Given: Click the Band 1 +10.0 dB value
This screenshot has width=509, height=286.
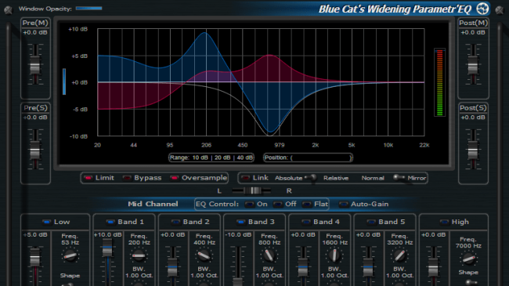Looking at the screenshot, I should [107, 234].
